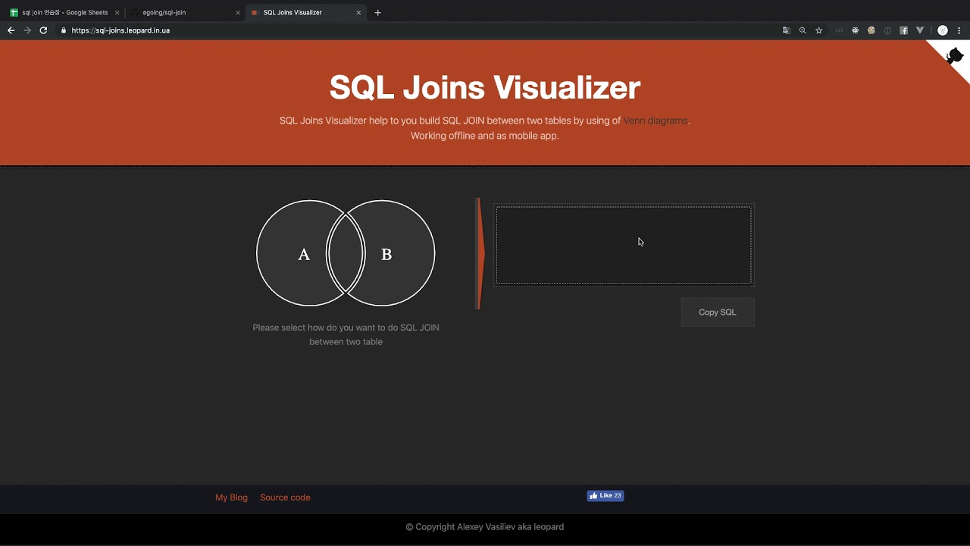Click the padlock site info icon
The height and width of the screenshot is (546, 970).
click(x=64, y=30)
